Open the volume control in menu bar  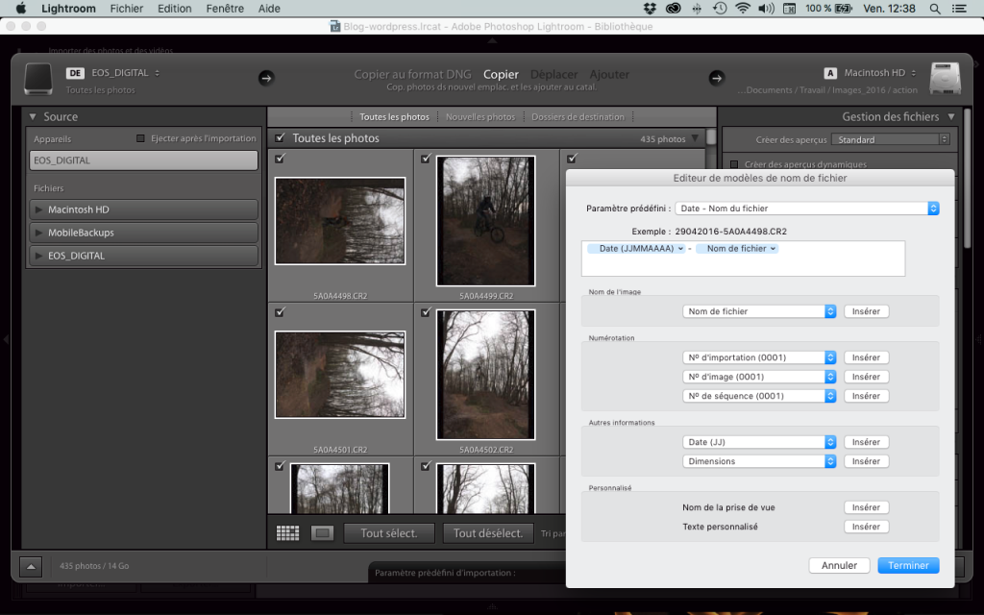[766, 8]
